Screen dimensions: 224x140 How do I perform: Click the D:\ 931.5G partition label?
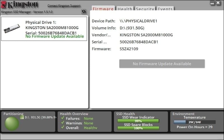tap(41, 117)
